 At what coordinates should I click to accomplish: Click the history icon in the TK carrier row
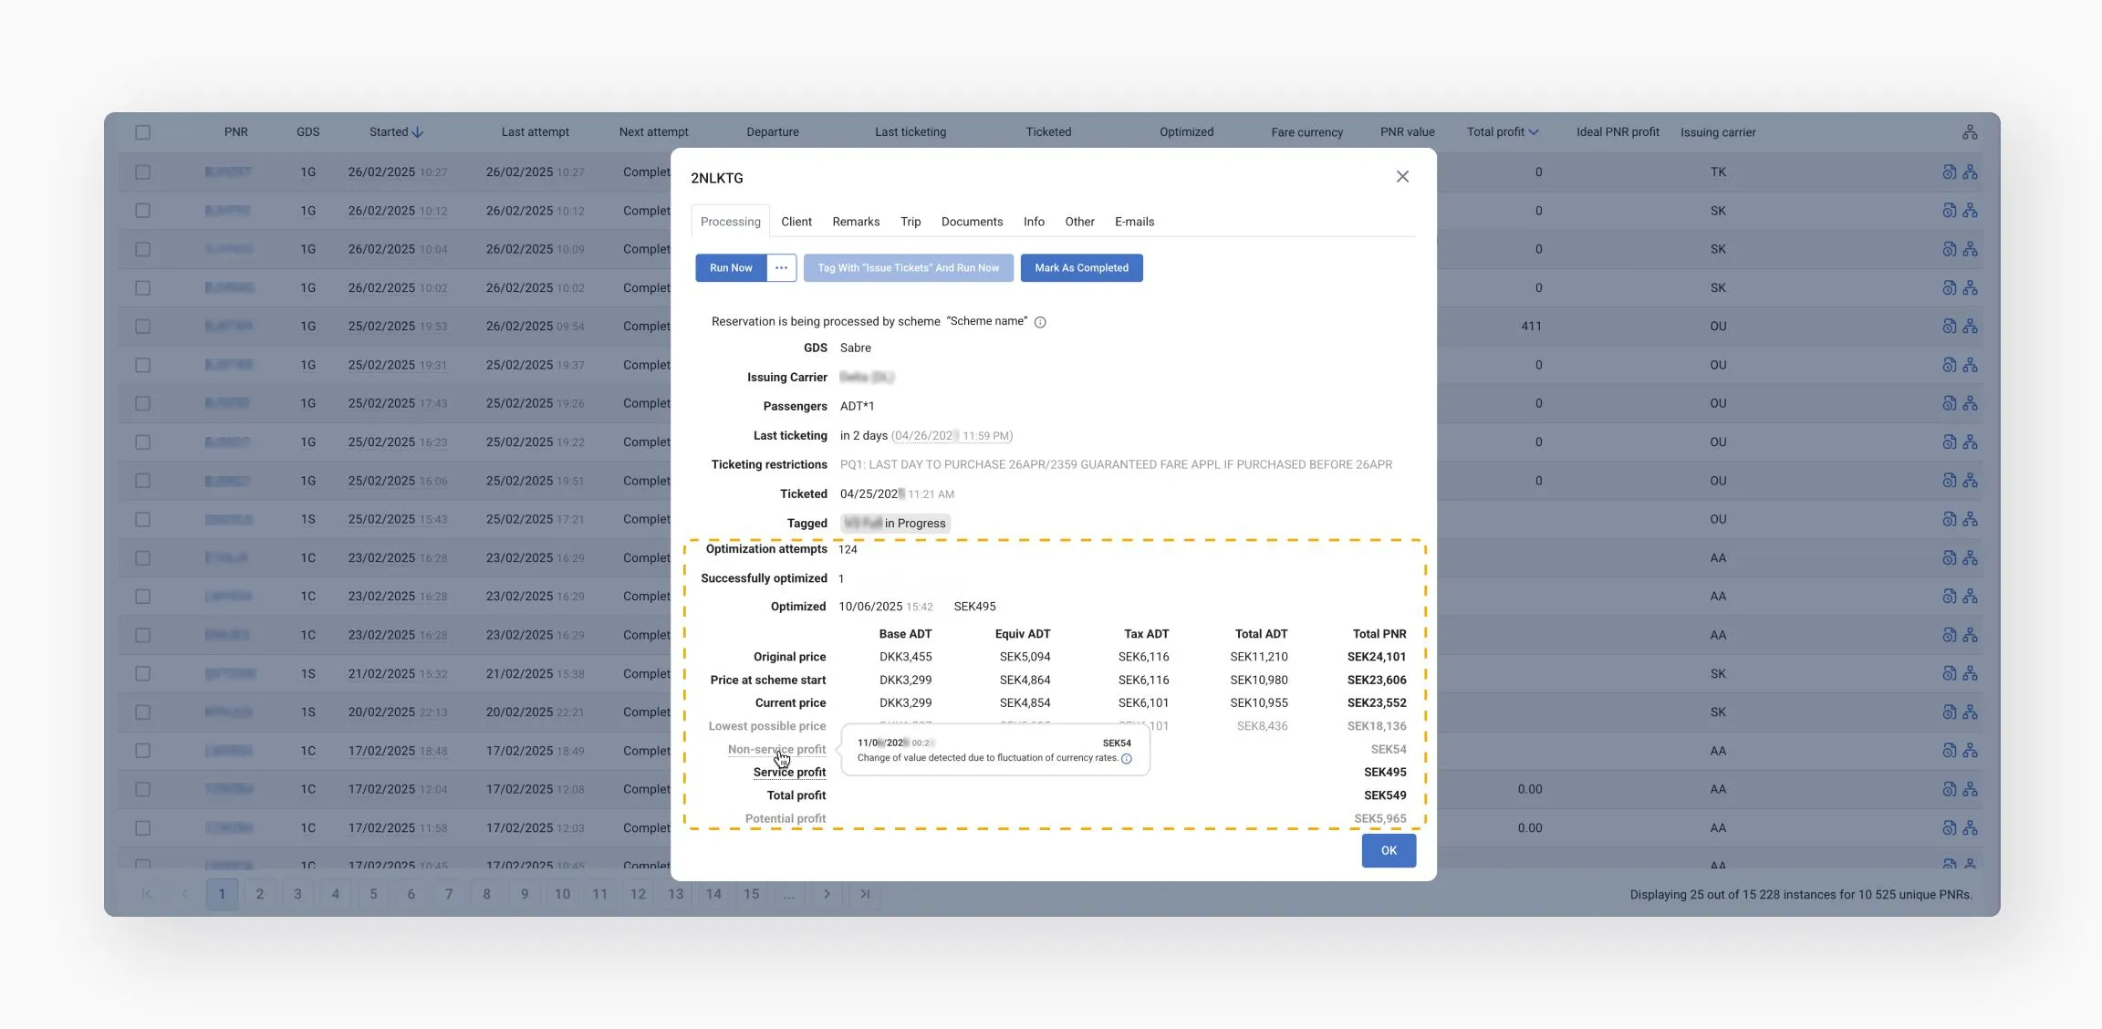(1949, 172)
